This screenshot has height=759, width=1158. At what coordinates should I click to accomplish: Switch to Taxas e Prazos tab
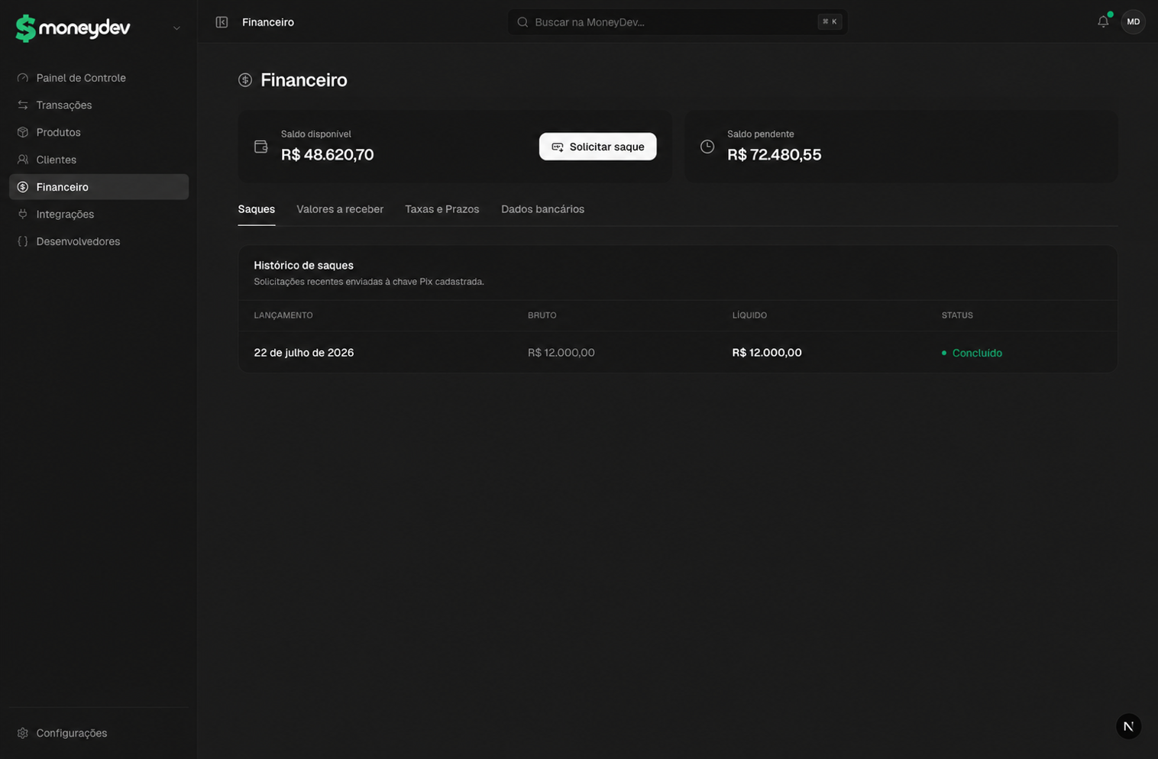(x=442, y=209)
